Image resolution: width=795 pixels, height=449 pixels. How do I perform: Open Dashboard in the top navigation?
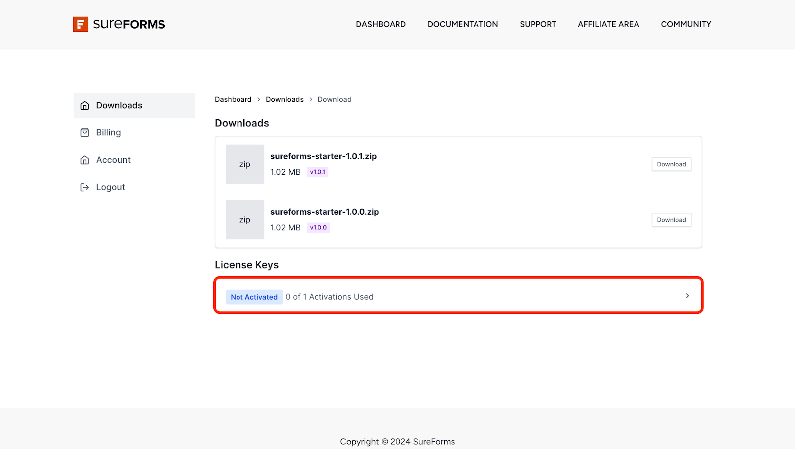pos(381,24)
